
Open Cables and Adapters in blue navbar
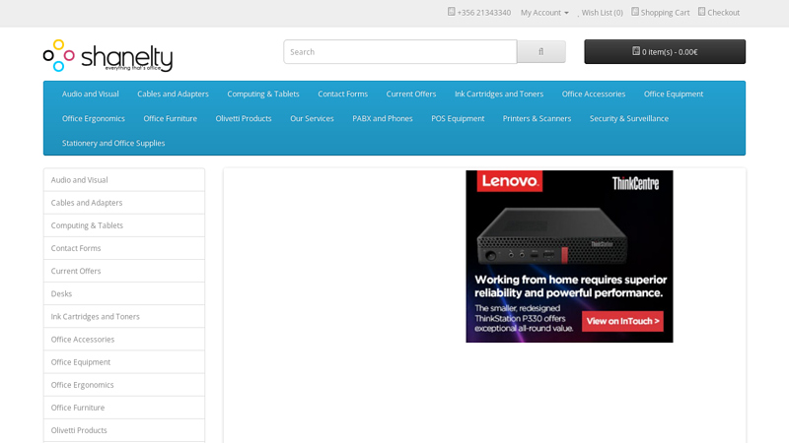[173, 94]
